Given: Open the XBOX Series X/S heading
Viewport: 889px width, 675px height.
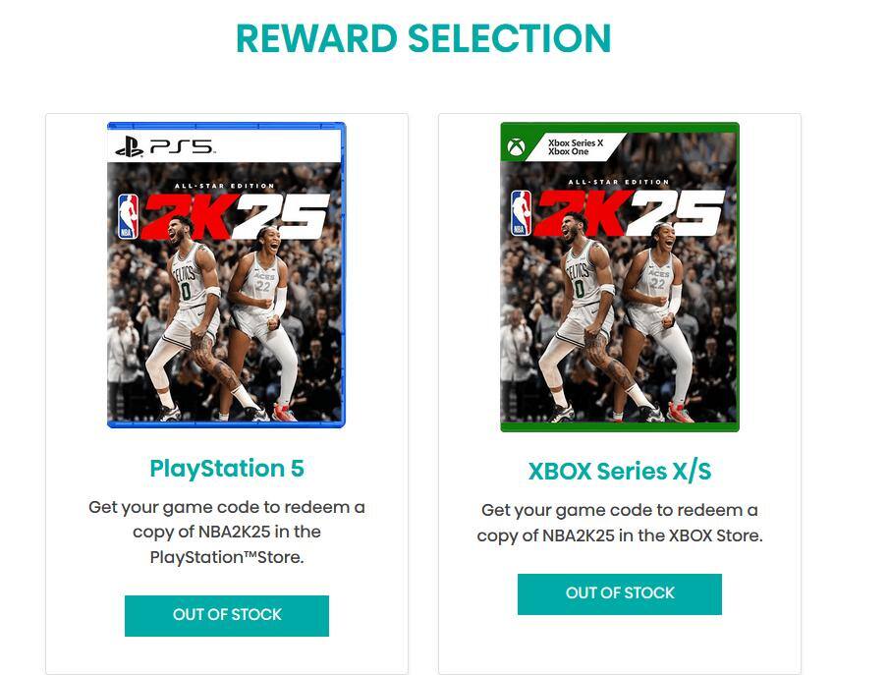Looking at the screenshot, I should [x=620, y=472].
